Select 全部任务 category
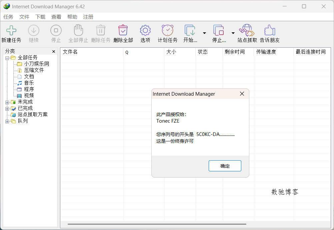 tap(27, 57)
